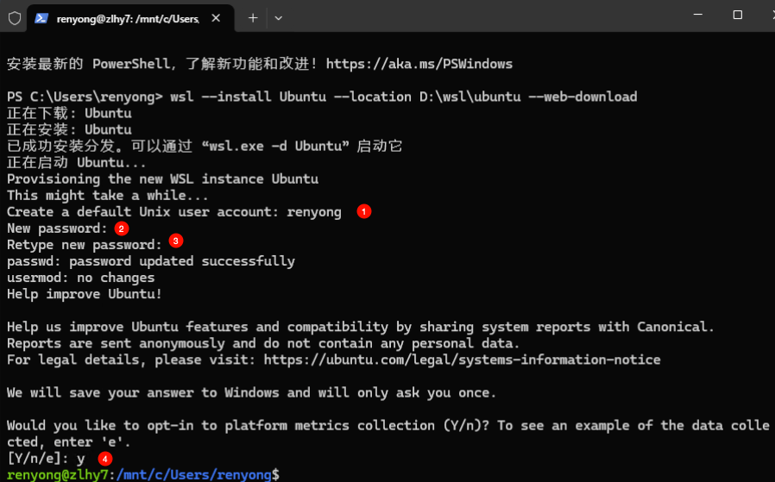Click the green renyong@zlhy7 prompt text
The height and width of the screenshot is (482, 775).
(x=57, y=474)
